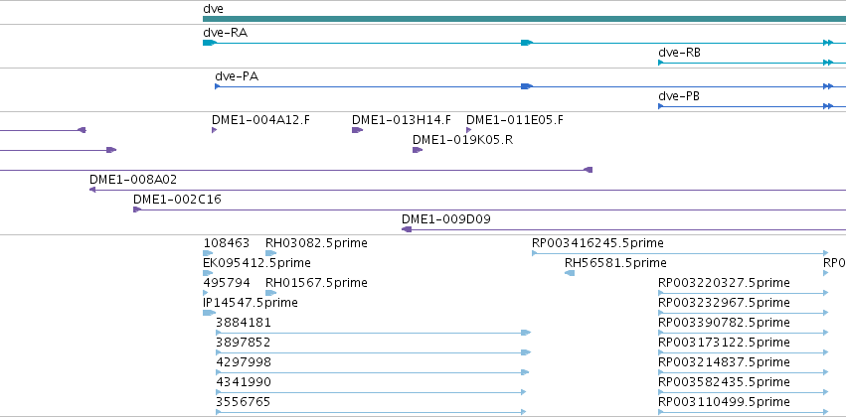Viewport: 846px width, 417px height.
Task: Select the 3556765 alignment label
Action: (244, 402)
